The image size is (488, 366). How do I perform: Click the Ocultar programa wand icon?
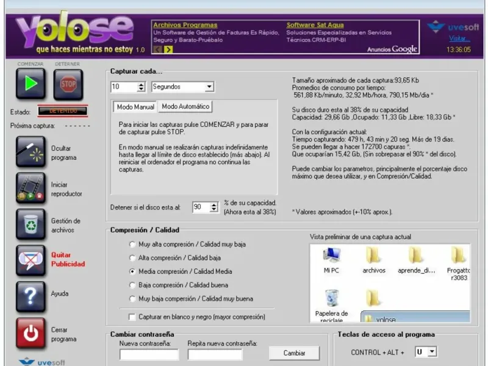[30, 152]
